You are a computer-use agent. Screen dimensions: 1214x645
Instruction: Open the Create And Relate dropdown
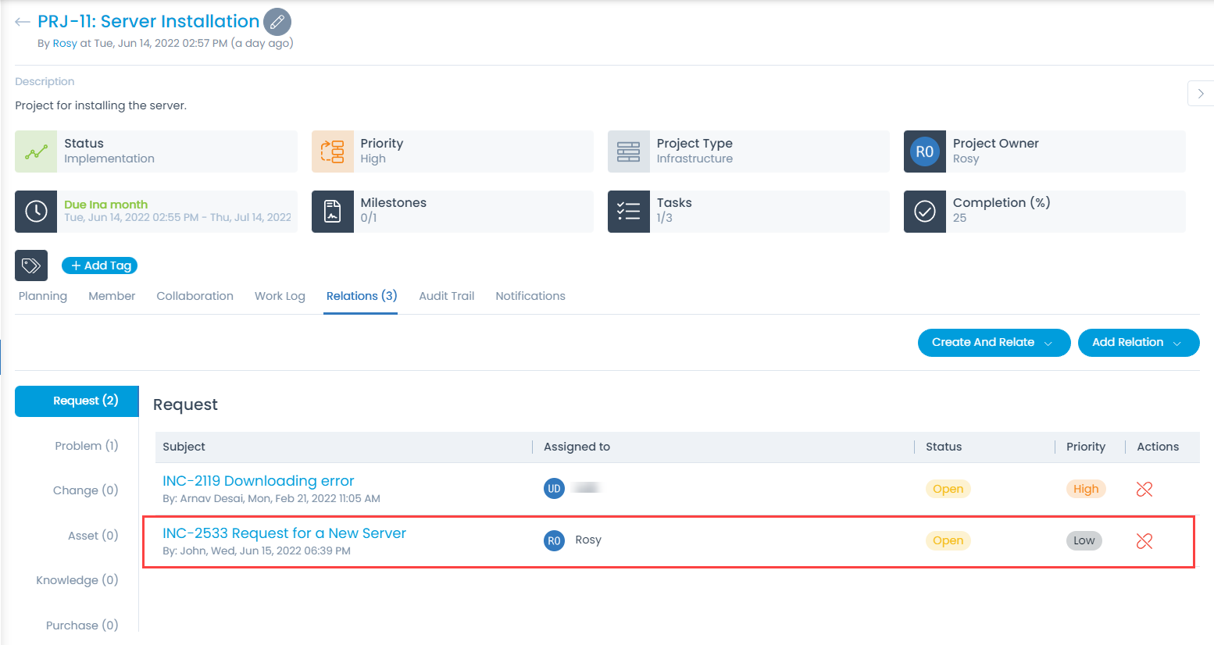click(x=994, y=342)
